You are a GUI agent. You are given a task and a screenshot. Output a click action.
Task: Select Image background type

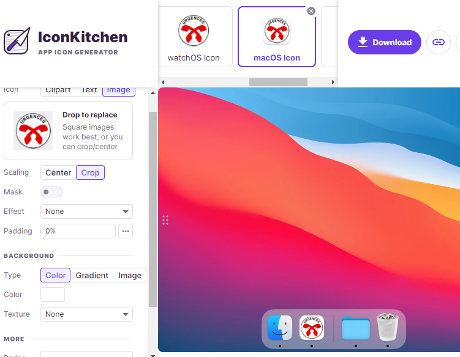tap(130, 275)
